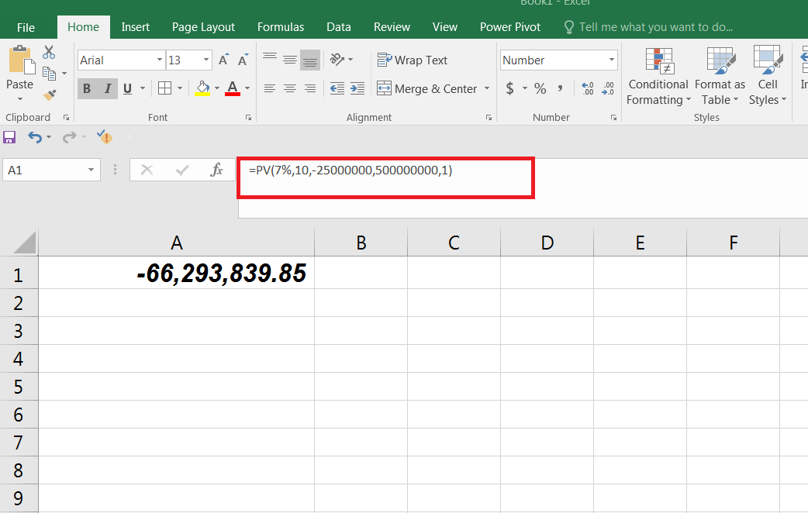Toggle Italic formatting
The width and height of the screenshot is (808, 513).
108,88
